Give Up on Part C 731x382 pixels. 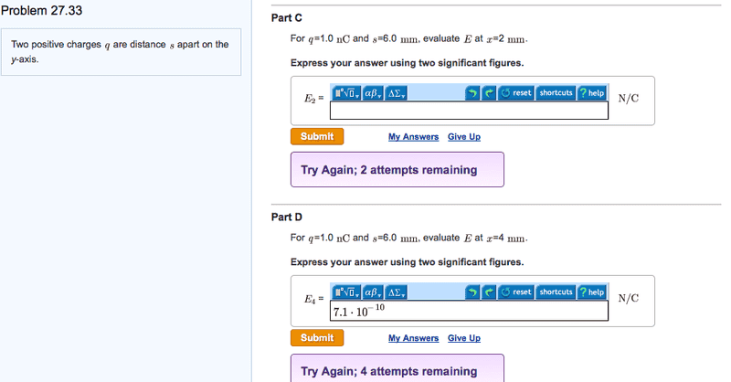click(x=464, y=137)
